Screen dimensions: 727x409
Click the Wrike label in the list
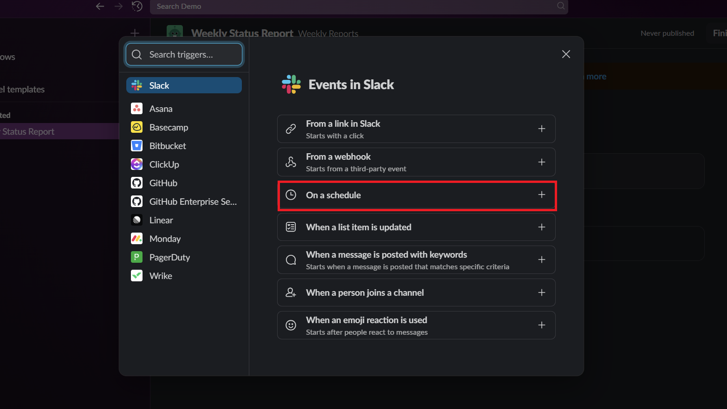(161, 276)
